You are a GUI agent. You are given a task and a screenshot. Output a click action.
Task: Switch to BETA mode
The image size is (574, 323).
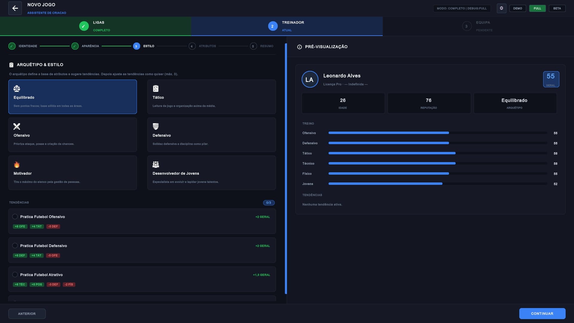pos(557,8)
